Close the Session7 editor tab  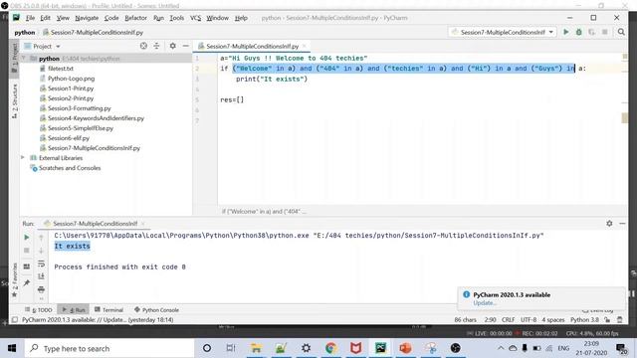305,46
